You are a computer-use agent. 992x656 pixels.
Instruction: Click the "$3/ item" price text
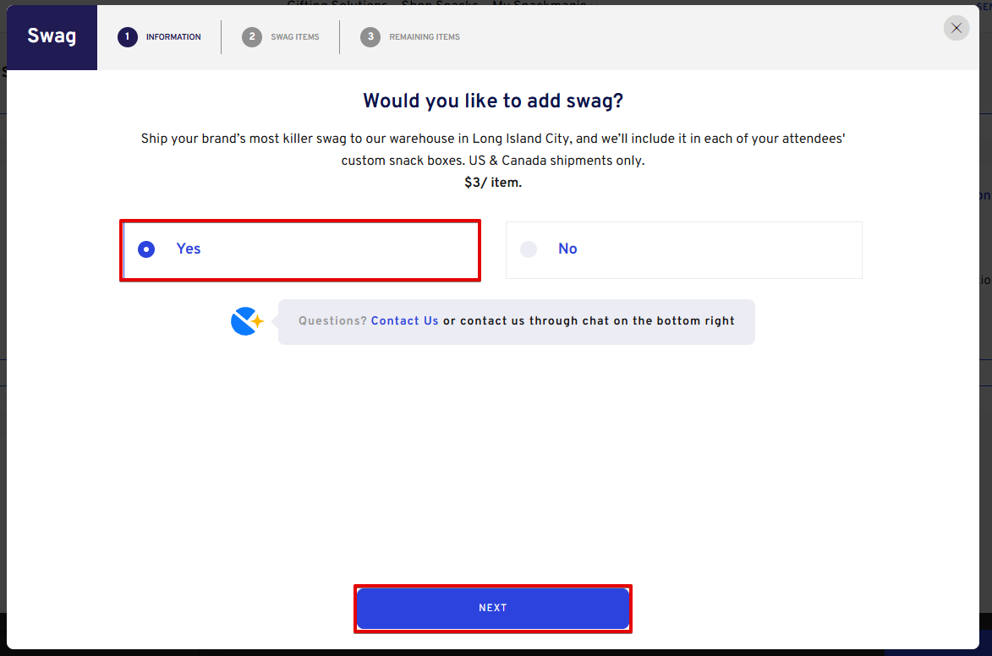tap(493, 182)
